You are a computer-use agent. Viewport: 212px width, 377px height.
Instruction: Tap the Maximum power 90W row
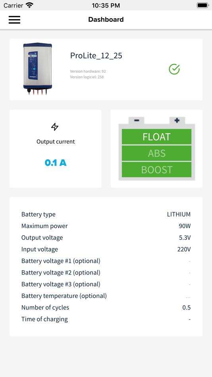[x=106, y=226]
